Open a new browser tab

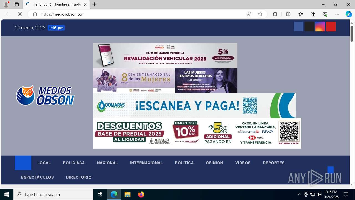pyautogui.click(x=95, y=4)
